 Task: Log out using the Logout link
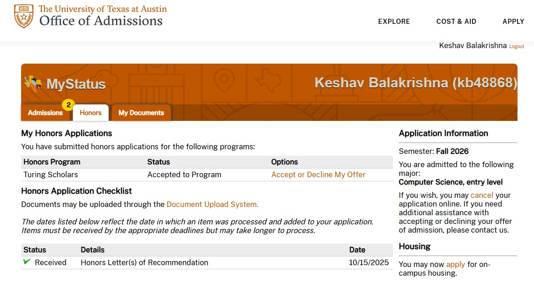(x=517, y=46)
